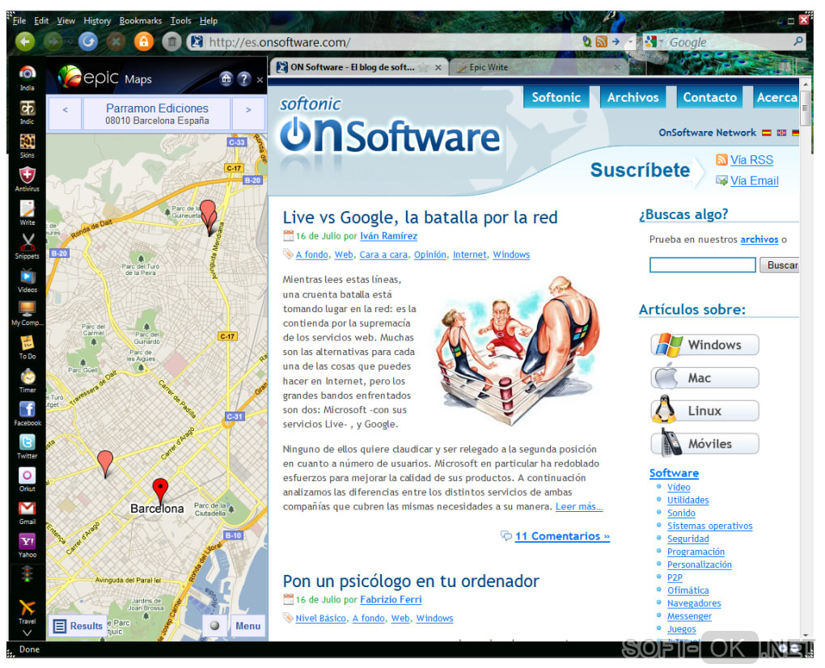The width and height of the screenshot is (825, 668).
Task: Click the Results button on the map
Action: pyautogui.click(x=78, y=626)
